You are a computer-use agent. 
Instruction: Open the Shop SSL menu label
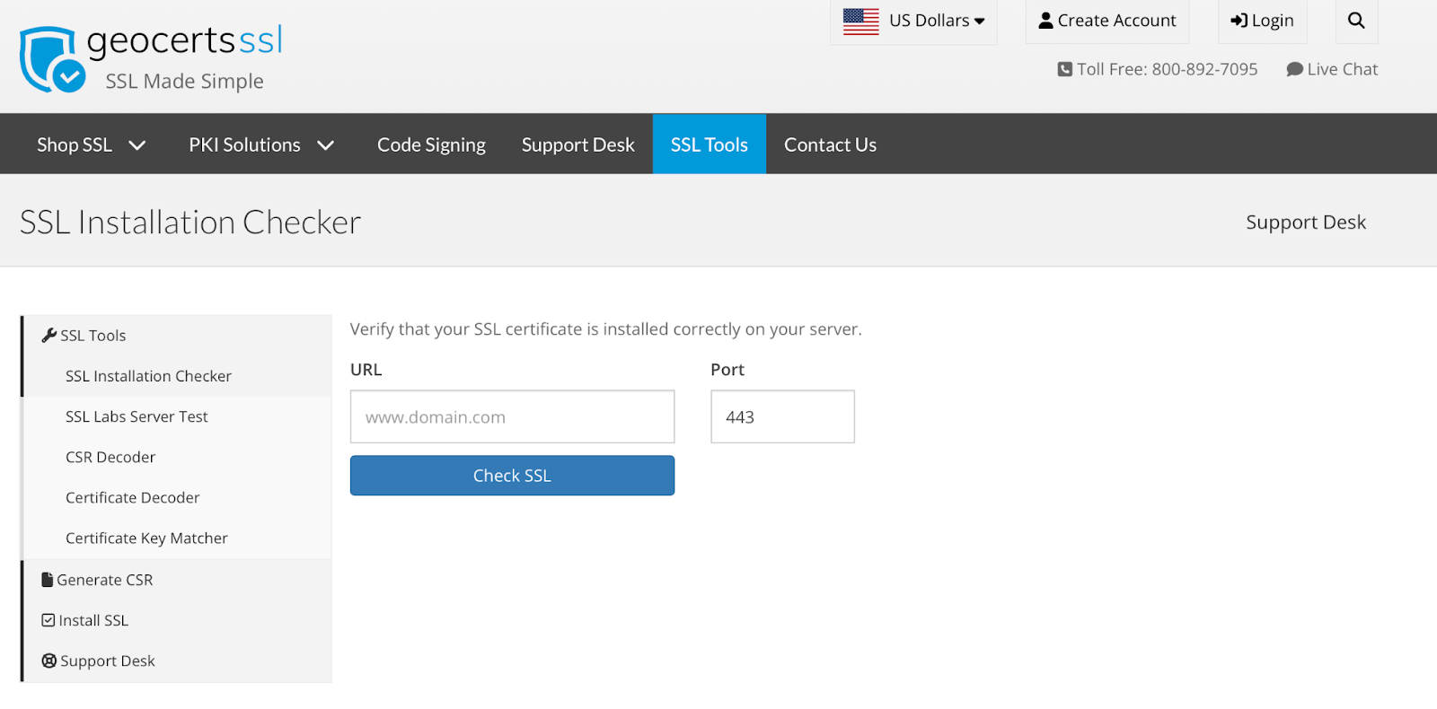coord(75,144)
